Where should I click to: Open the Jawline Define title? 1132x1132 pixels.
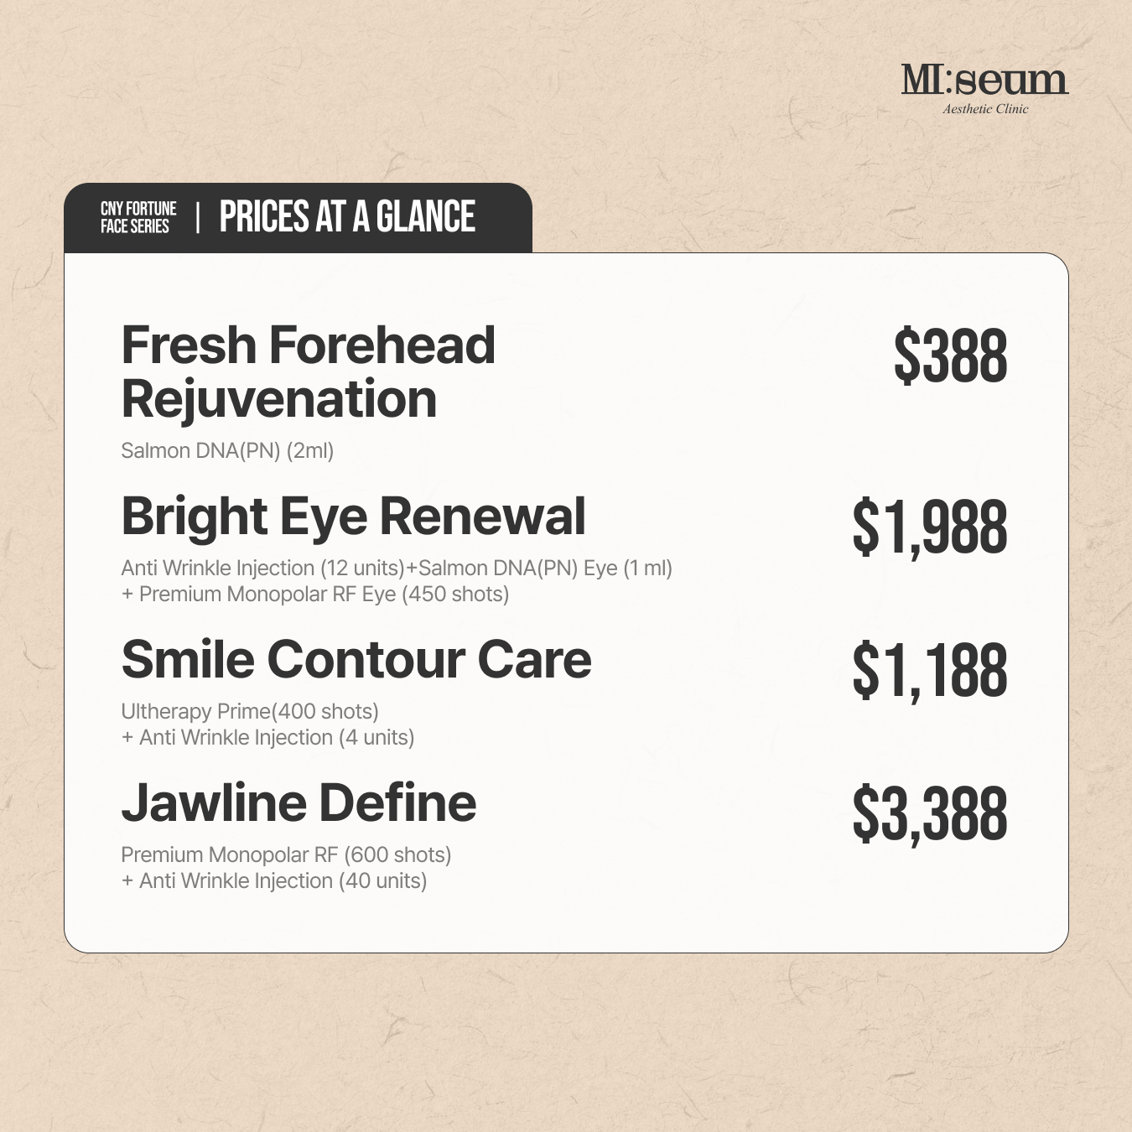click(299, 802)
